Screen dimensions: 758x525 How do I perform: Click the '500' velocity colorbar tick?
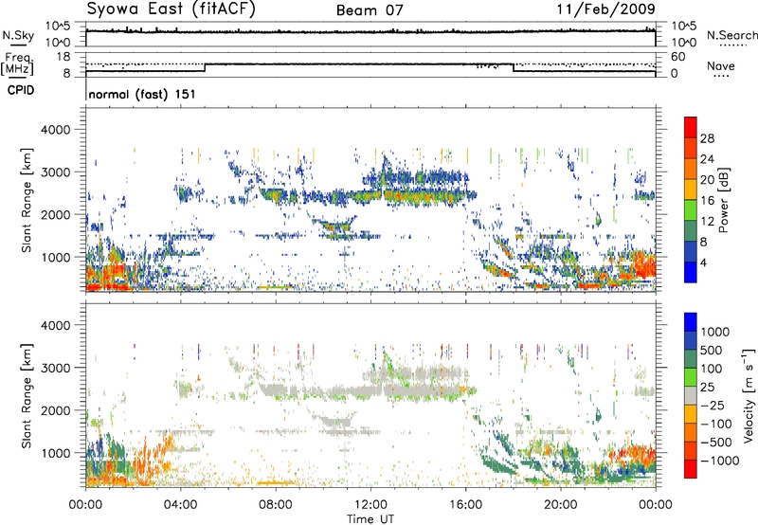[x=711, y=350]
